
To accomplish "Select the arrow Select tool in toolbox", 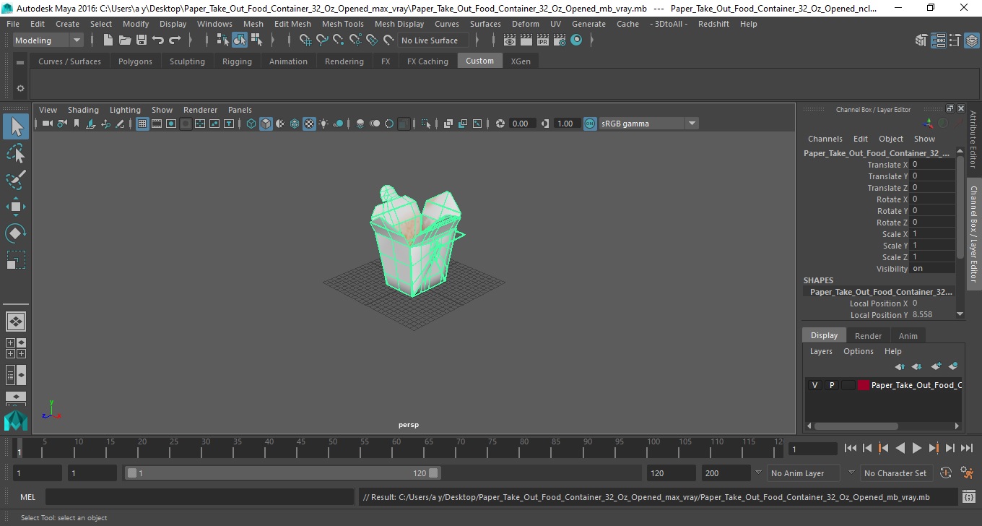I will (x=16, y=127).
